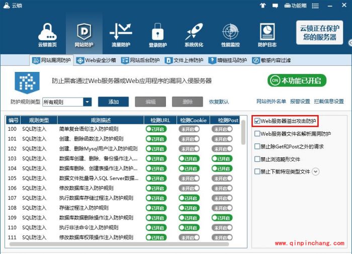The height and width of the screenshot is (254, 352).
Task: Sort by 编号 column header
Action: click(x=13, y=120)
